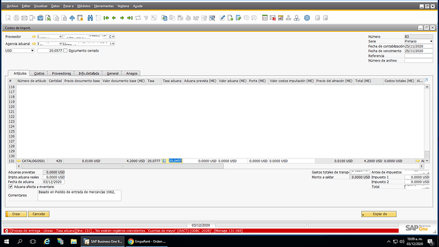Click the print icon in toolbar

pos(17,18)
